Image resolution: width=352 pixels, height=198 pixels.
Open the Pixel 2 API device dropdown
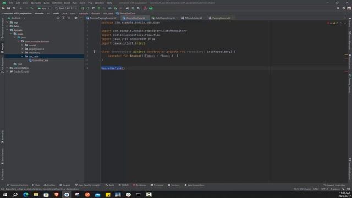point(66,8)
